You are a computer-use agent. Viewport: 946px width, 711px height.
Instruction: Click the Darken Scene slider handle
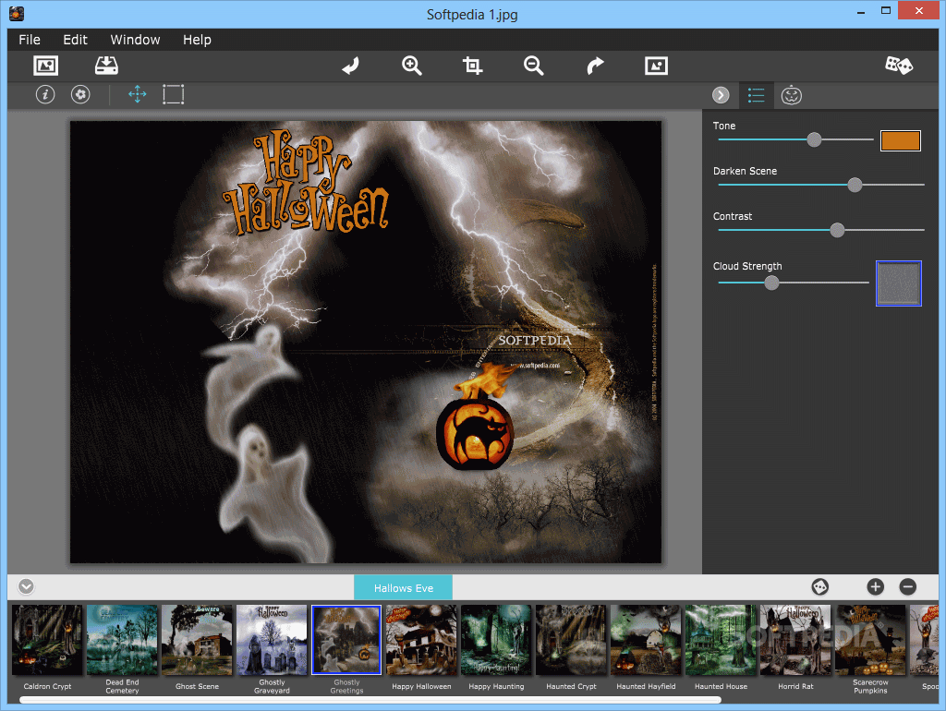pyautogui.click(x=855, y=186)
